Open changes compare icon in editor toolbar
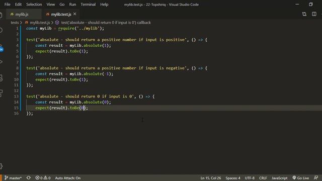Image resolution: width=322 pixels, height=181 pixels. [x=304, y=14]
